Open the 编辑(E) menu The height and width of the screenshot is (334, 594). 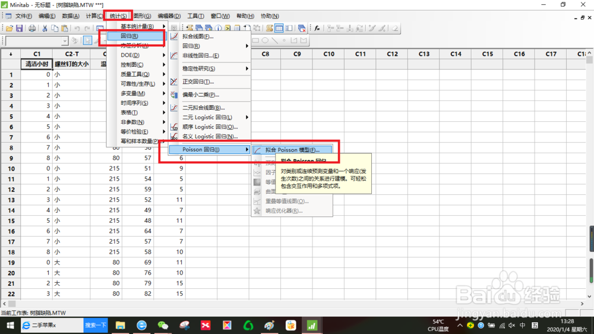(x=46, y=16)
